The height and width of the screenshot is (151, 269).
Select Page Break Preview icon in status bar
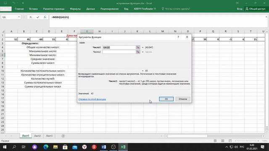coord(230,141)
